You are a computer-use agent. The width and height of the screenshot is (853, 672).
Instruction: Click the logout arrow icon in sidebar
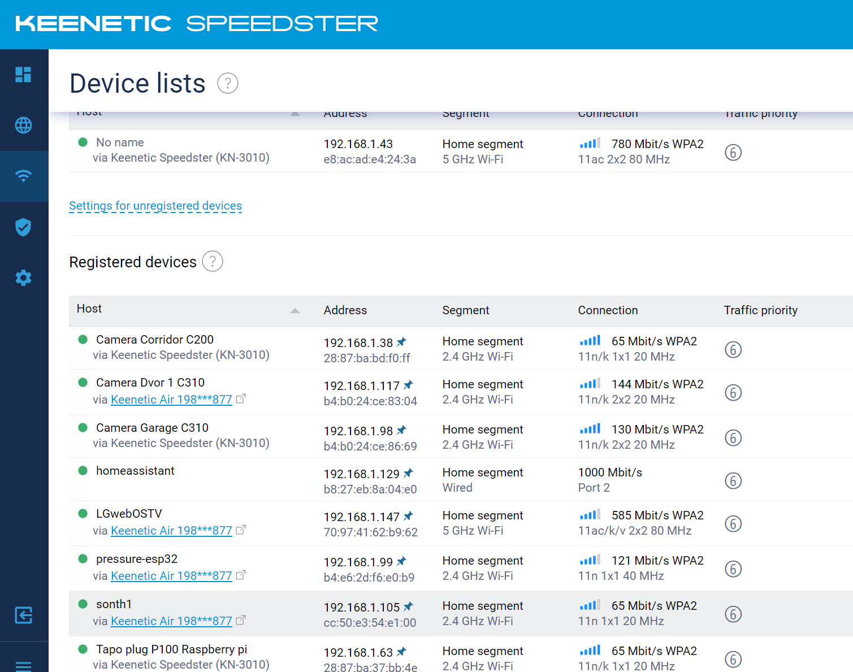point(23,615)
